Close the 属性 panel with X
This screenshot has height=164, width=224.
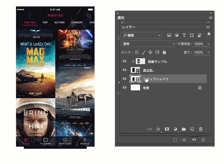coord(118,13)
